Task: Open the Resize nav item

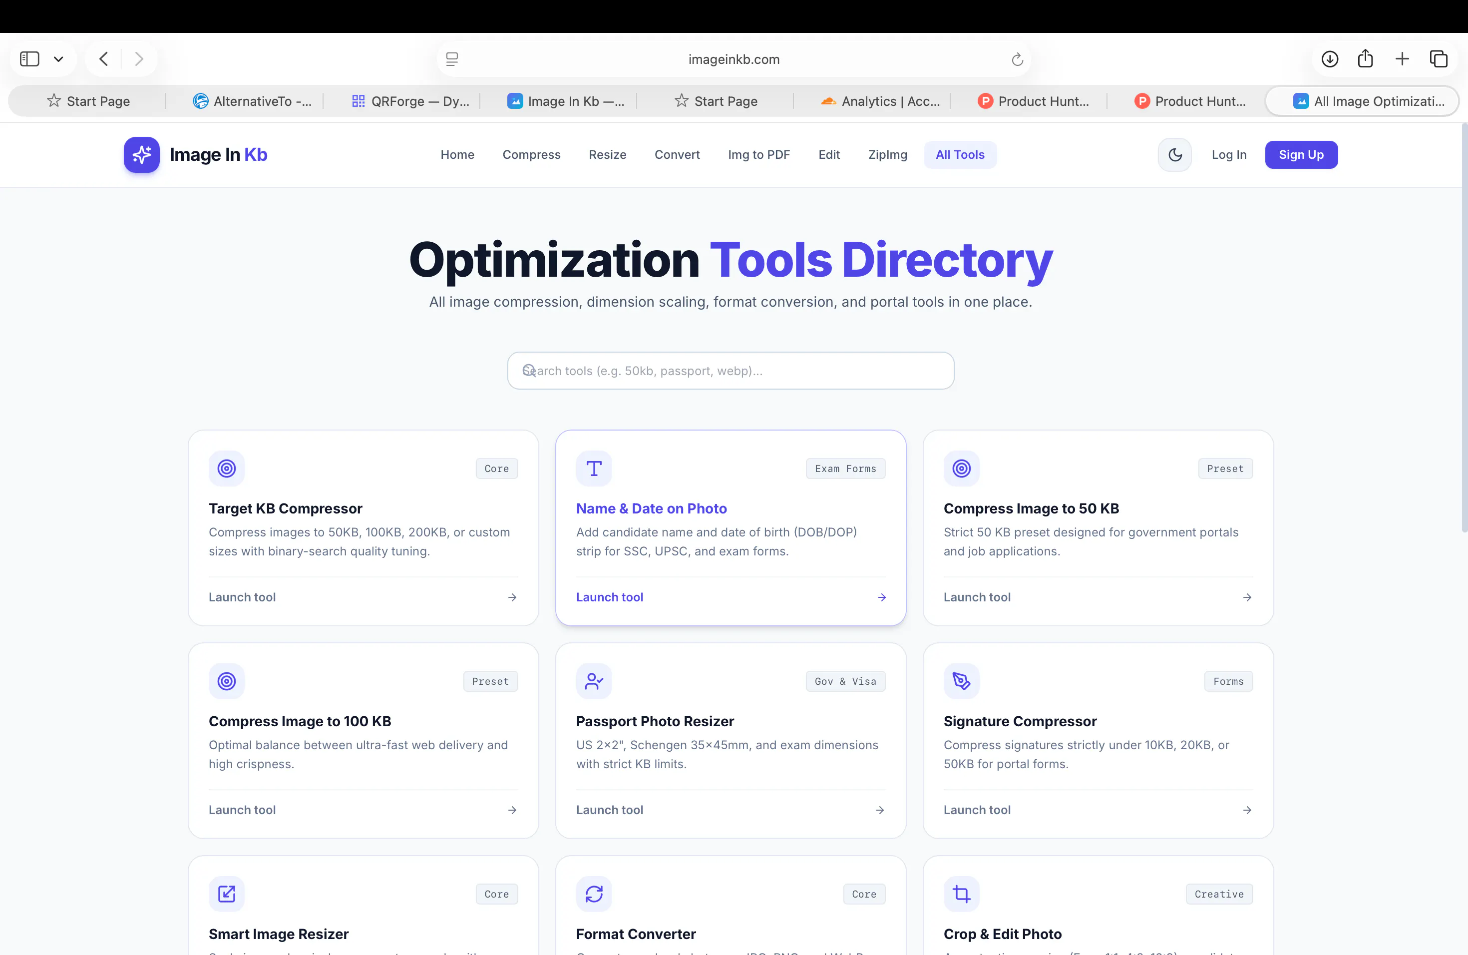Action: tap(607, 155)
